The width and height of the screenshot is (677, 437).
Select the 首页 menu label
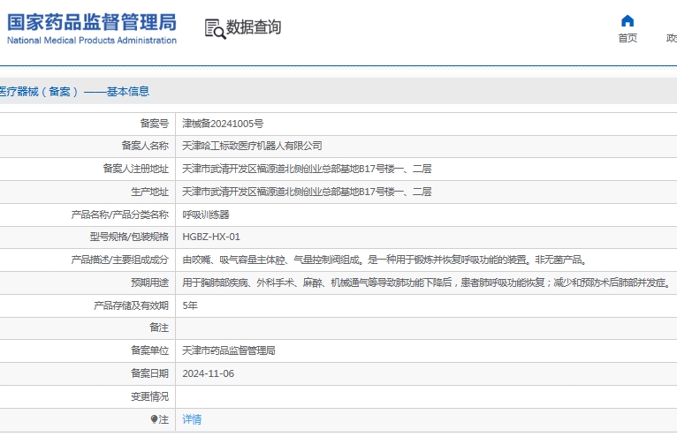coord(628,38)
